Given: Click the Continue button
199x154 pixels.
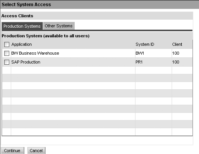Looking at the screenshot, I should (12, 151).
